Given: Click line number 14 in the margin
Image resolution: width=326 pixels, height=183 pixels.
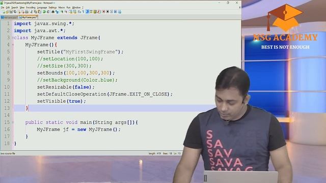Looking at the screenshot, I should 7,115.
